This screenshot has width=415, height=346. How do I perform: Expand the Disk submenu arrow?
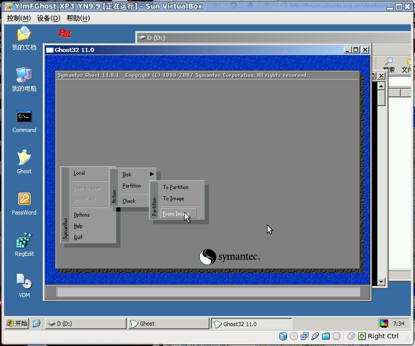pos(152,174)
